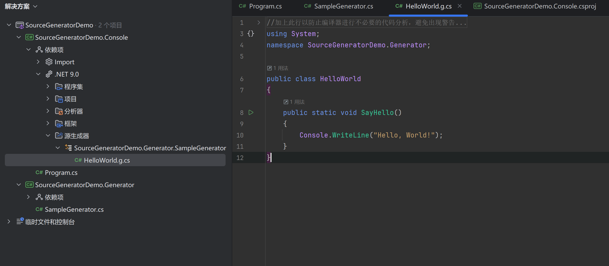Close the HelloWorld.g.cs tab
609x266 pixels.
[x=460, y=6]
